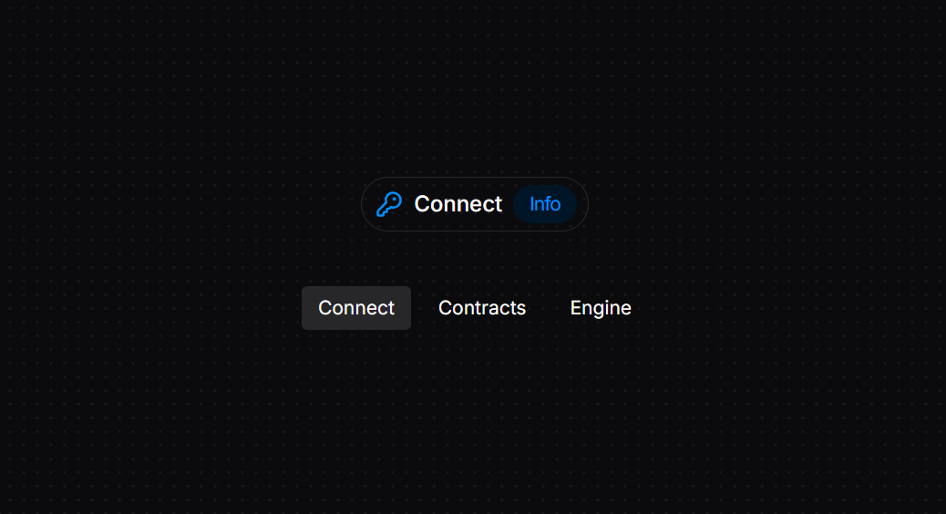
Task: Click the Info pill next to Connect
Action: pos(545,204)
